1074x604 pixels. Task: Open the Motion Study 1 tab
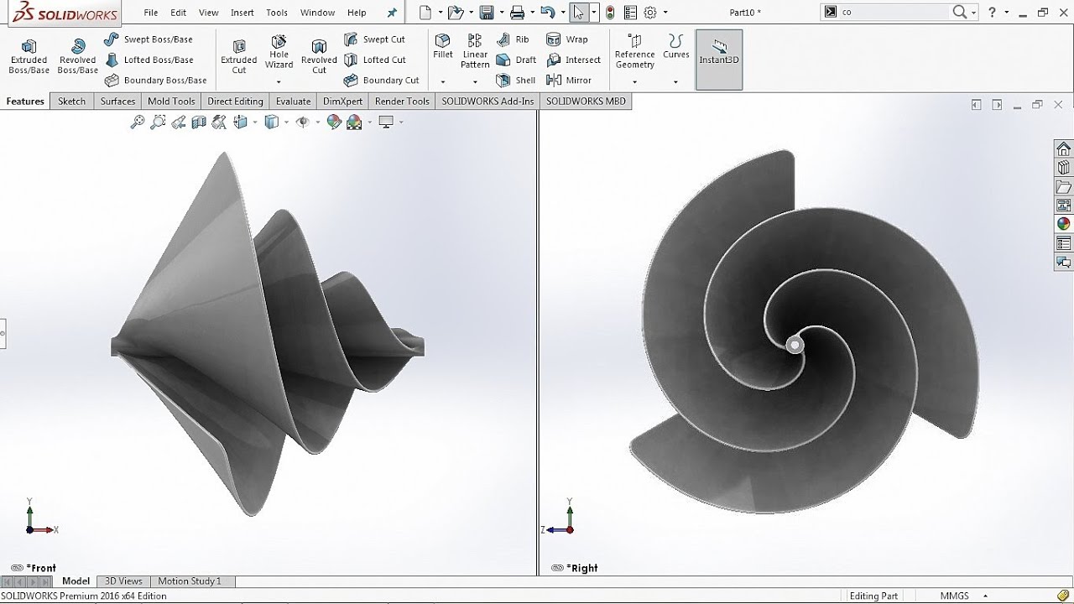[190, 581]
